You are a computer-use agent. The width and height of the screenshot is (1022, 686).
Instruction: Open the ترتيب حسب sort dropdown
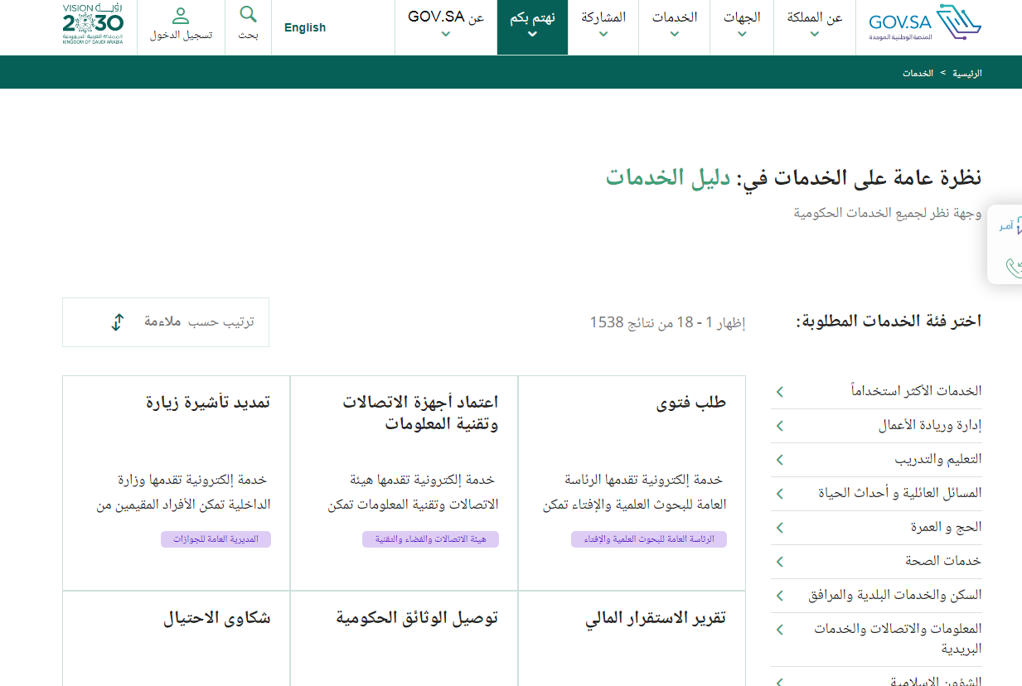pyautogui.click(x=166, y=322)
